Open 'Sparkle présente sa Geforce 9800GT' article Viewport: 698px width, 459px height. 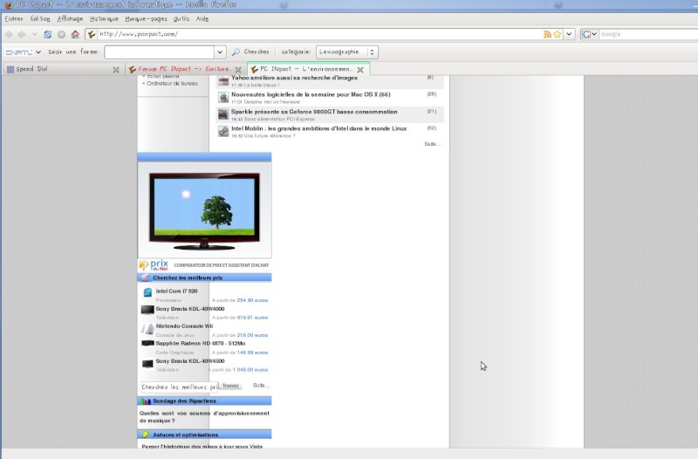[x=314, y=112]
